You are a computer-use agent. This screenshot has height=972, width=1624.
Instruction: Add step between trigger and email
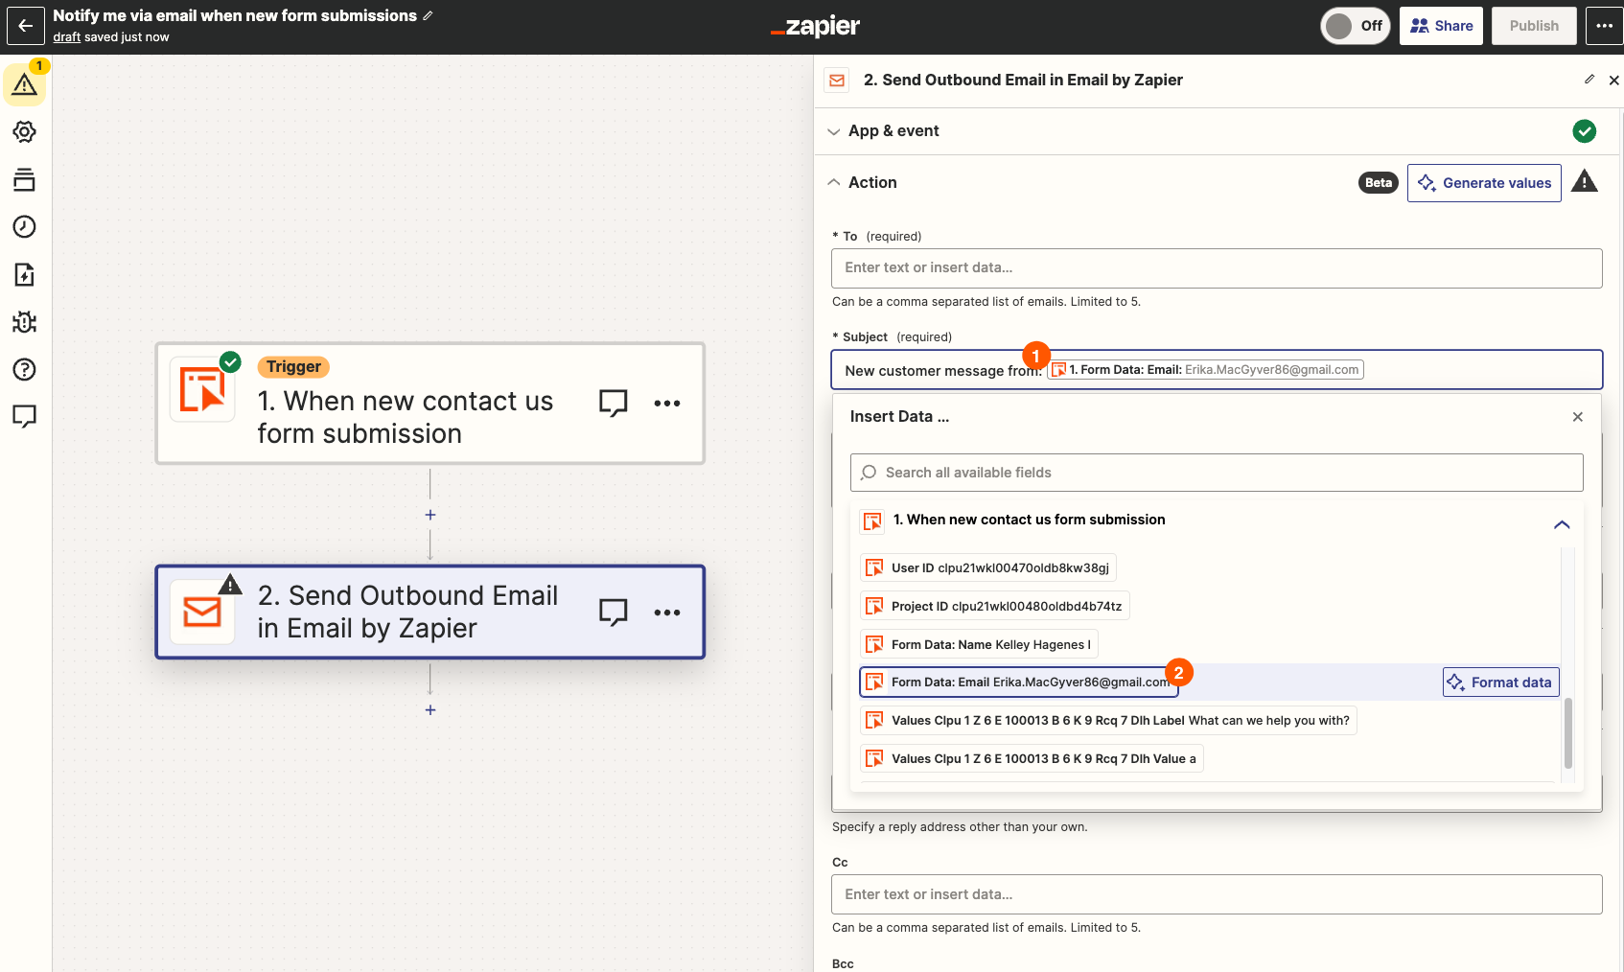(x=430, y=515)
